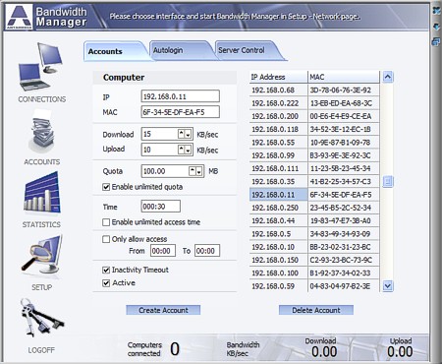Image resolution: width=442 pixels, height=364 pixels.
Task: Toggle the Active checkbox
Action: point(106,283)
